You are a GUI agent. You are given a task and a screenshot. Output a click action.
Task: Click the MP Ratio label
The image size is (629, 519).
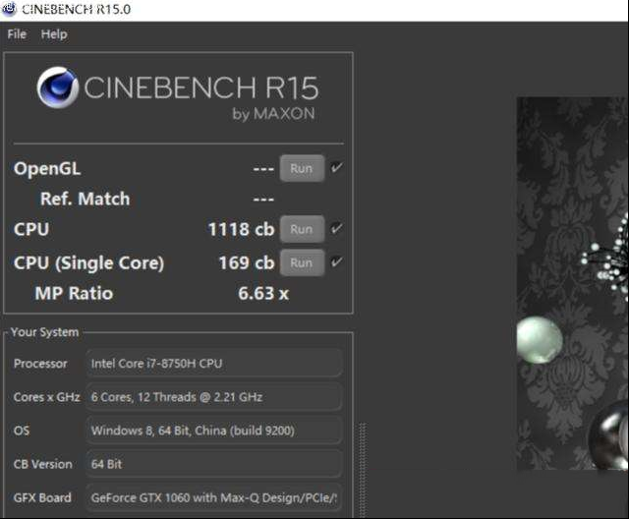[x=74, y=293]
